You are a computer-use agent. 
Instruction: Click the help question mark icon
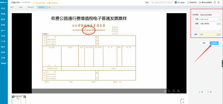pyautogui.click(x=215, y=2)
